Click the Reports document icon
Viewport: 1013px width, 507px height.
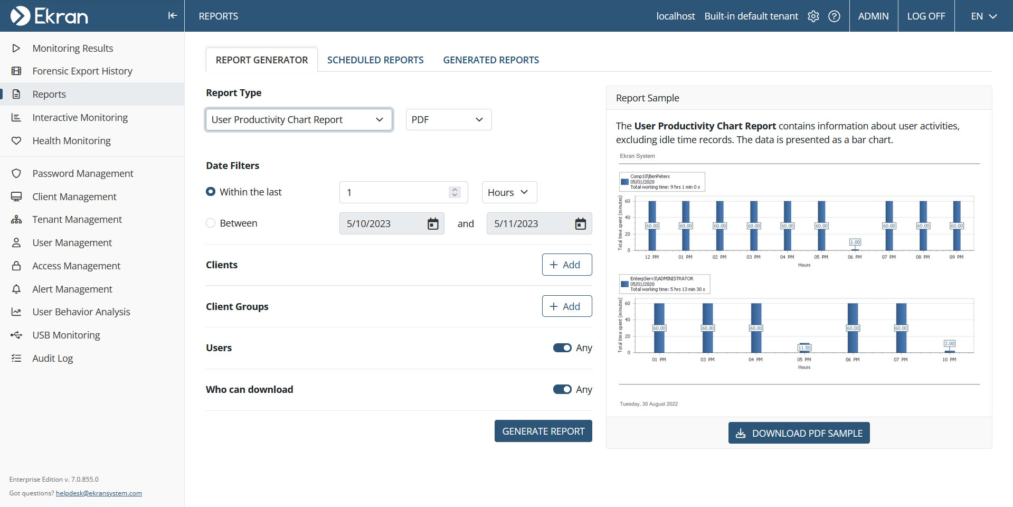[x=16, y=94]
